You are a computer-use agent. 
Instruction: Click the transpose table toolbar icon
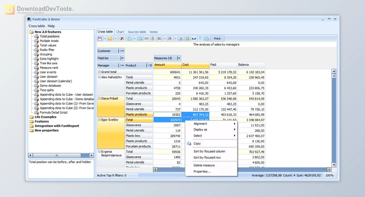[140, 38]
